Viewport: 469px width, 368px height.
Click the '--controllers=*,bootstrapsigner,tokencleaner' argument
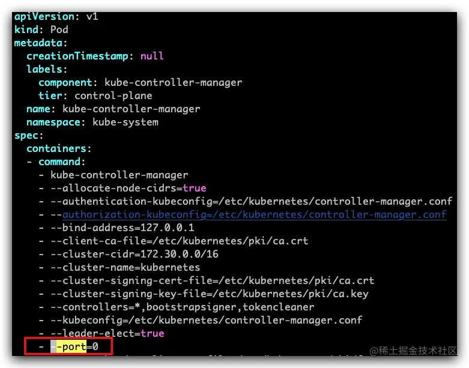[183, 307]
